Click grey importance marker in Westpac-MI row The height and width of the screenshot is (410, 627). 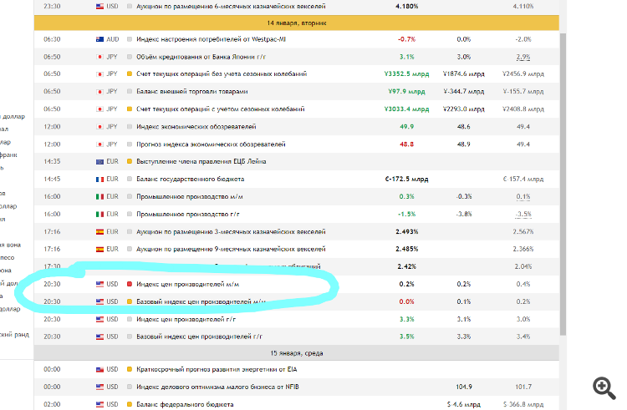(x=130, y=39)
